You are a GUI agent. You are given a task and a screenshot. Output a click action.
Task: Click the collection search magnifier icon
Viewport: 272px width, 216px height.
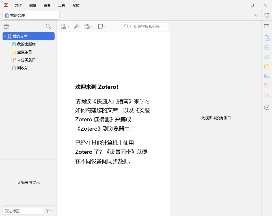pyautogui.click(x=48, y=26)
